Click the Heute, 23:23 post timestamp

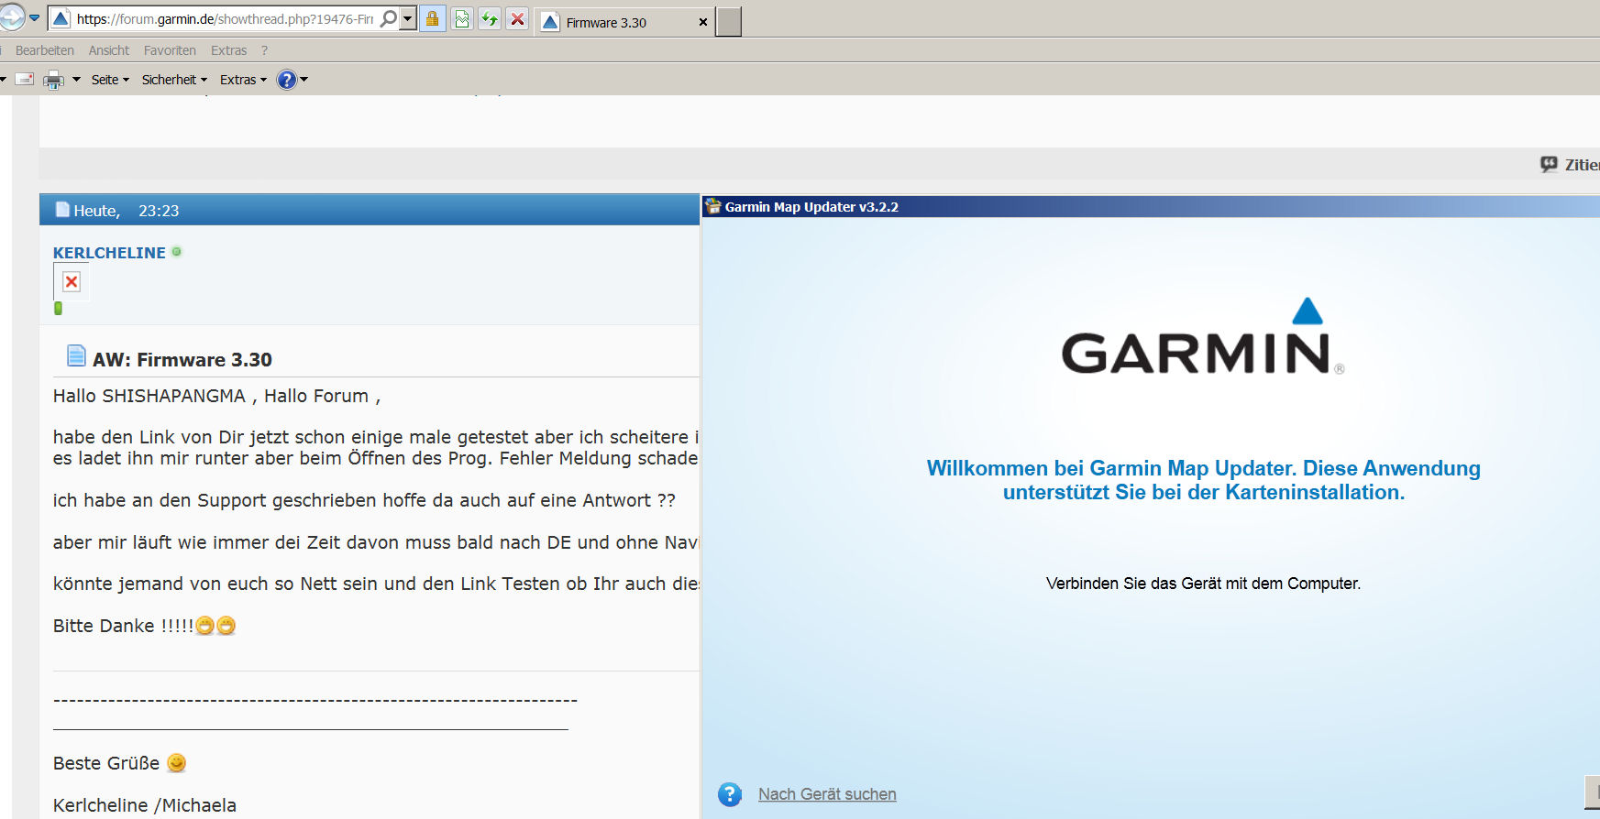point(127,211)
